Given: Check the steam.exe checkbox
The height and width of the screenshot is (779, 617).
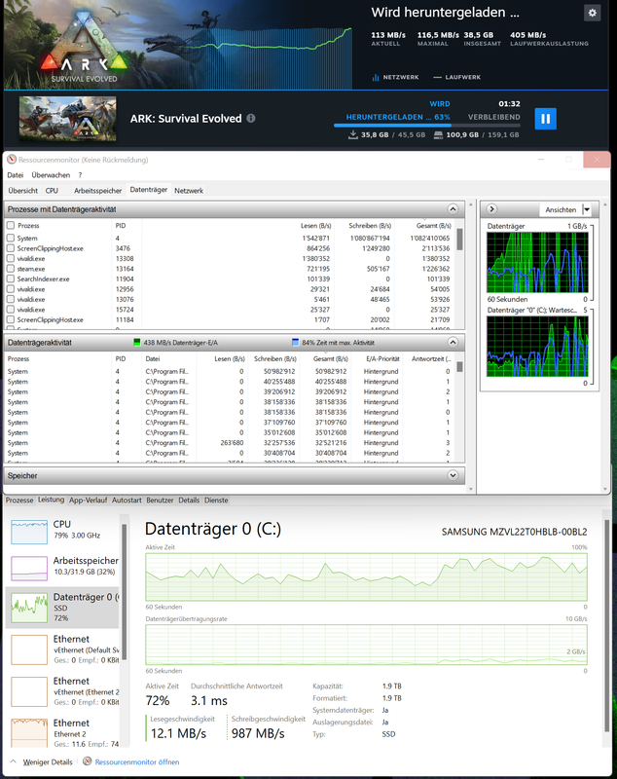Looking at the screenshot, I should 11,269.
